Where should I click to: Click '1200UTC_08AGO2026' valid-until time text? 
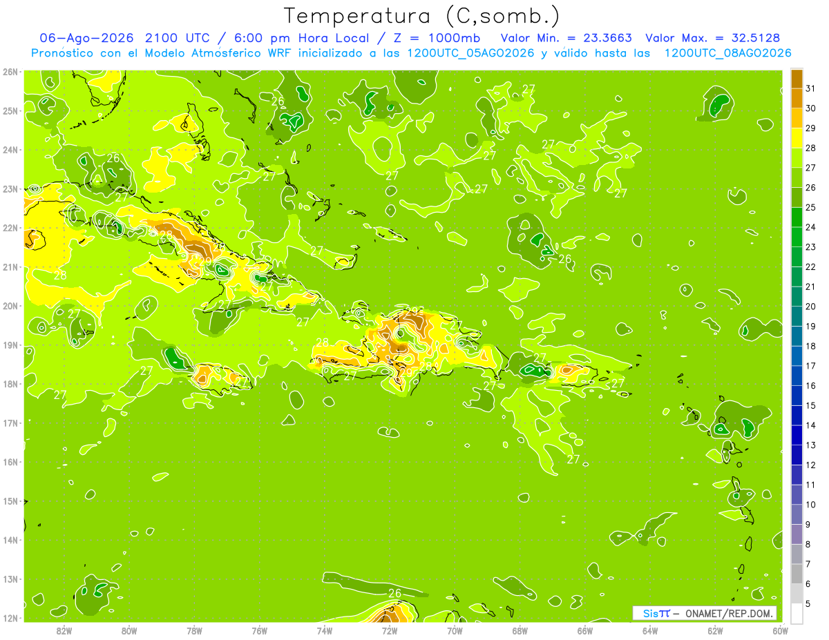pyautogui.click(x=727, y=53)
